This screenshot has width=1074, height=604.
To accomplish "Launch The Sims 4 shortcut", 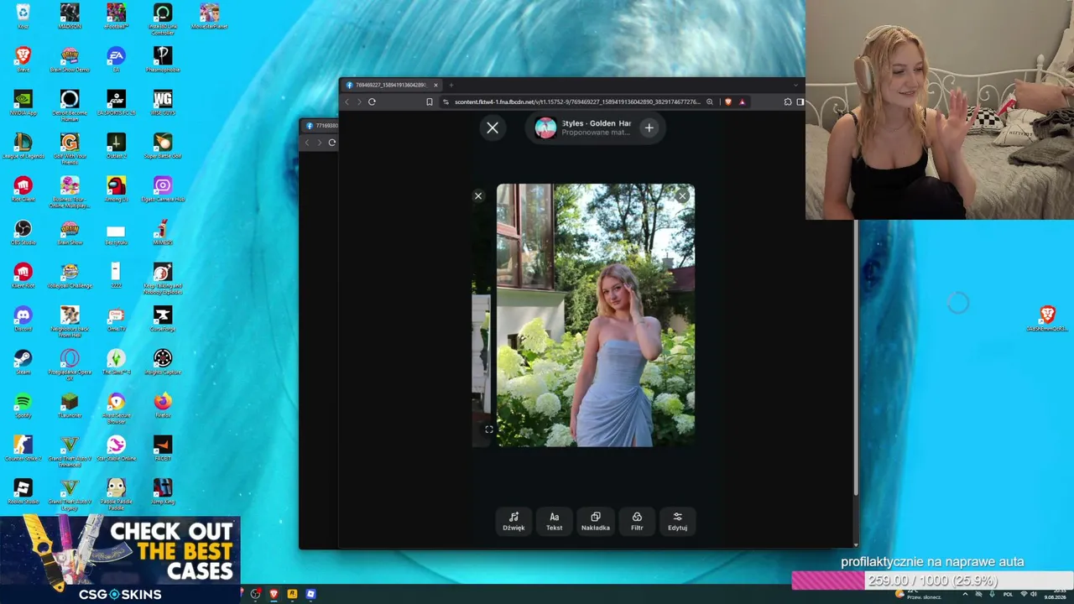I will 116,362.
